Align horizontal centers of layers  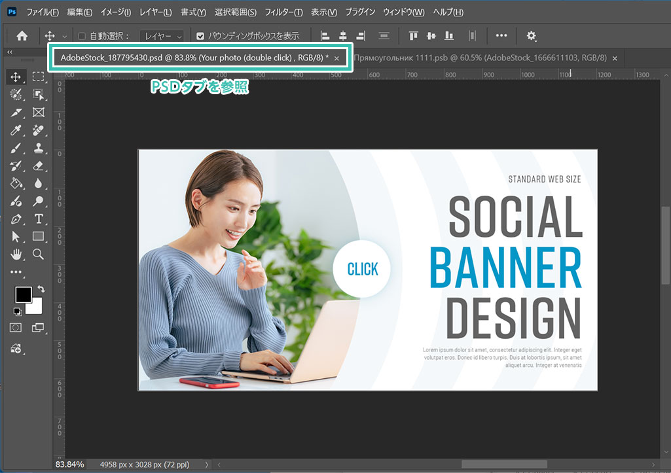coord(343,36)
